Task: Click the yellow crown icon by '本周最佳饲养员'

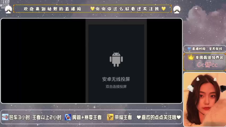Action: (191, 57)
